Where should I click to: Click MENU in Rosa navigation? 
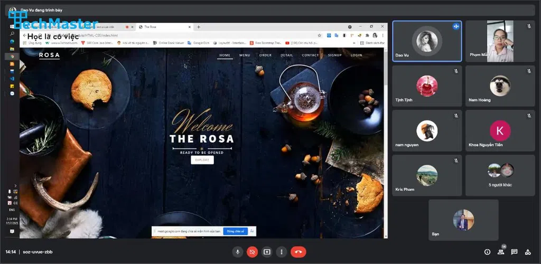[x=245, y=55]
